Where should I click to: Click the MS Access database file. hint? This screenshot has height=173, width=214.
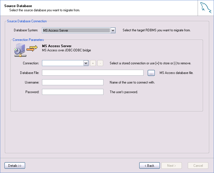177,73
